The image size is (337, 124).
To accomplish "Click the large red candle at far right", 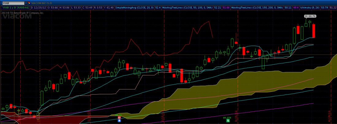I will tap(313, 31).
